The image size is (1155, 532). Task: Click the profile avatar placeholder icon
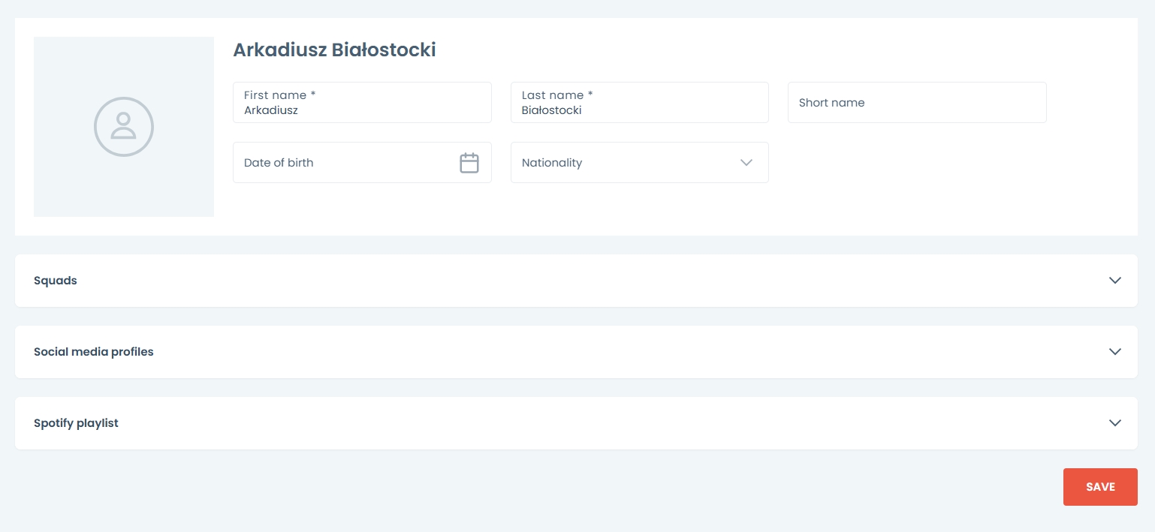coord(124,127)
